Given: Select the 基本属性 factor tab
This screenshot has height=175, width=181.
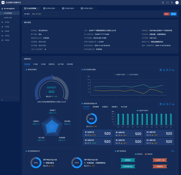Looking at the screenshot, I should point(86,107).
